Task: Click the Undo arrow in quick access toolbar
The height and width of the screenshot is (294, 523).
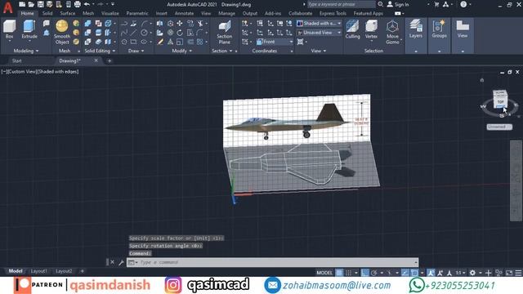Action: tap(87, 4)
